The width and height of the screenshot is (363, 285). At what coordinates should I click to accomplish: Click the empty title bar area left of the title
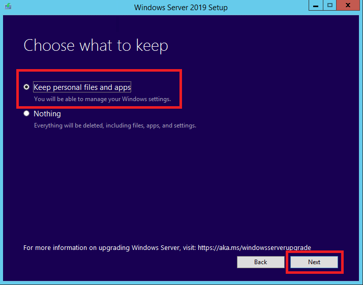(x=70, y=8)
